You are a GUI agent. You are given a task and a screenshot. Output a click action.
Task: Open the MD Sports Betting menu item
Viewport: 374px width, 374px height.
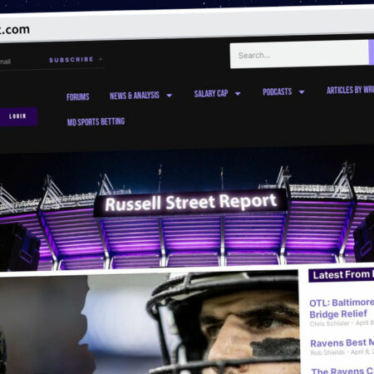(x=96, y=122)
